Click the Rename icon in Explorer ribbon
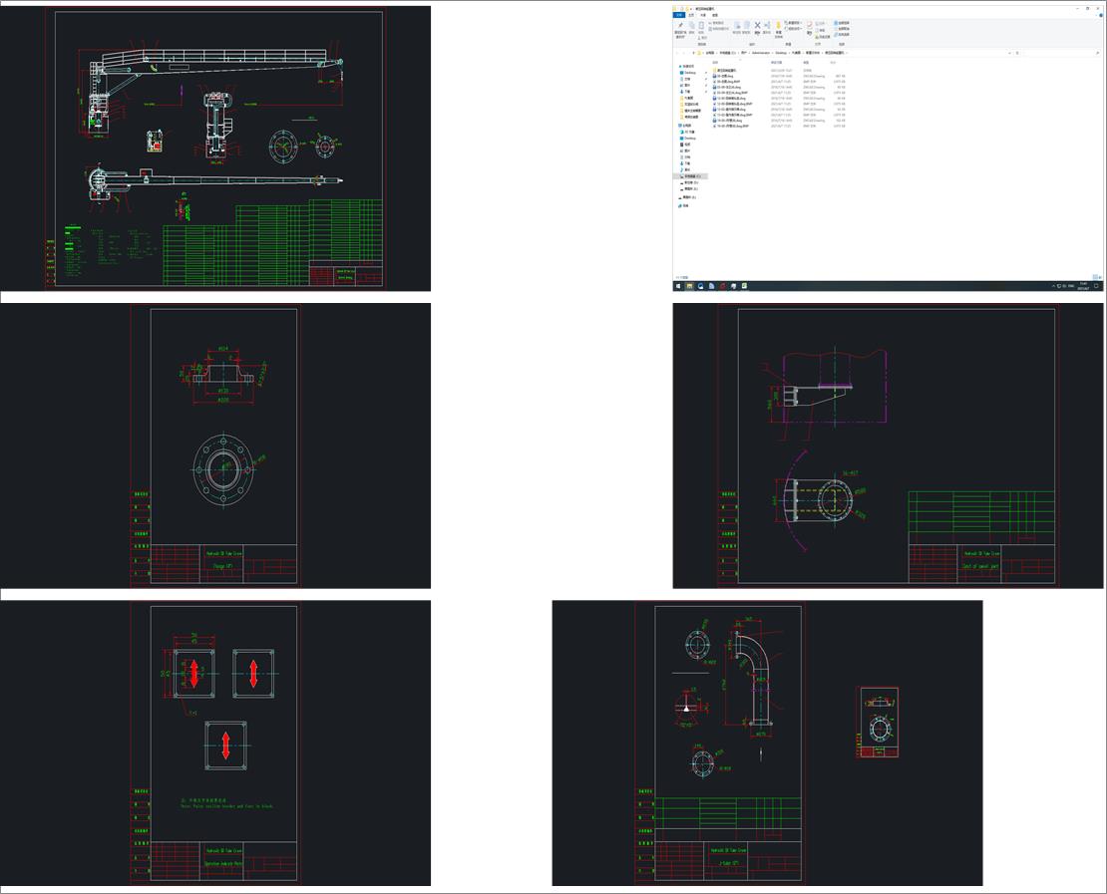The width and height of the screenshot is (1107, 894). tap(767, 25)
